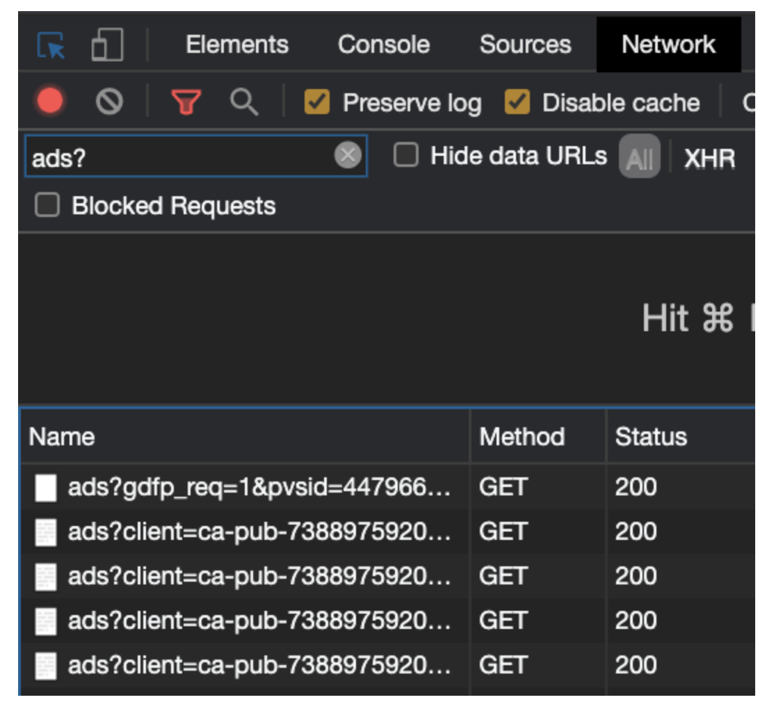
Task: Clear the network log
Action: [x=109, y=103]
